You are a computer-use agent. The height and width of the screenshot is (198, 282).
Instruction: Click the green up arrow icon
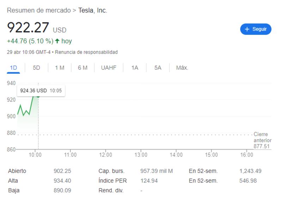[x=57, y=41]
